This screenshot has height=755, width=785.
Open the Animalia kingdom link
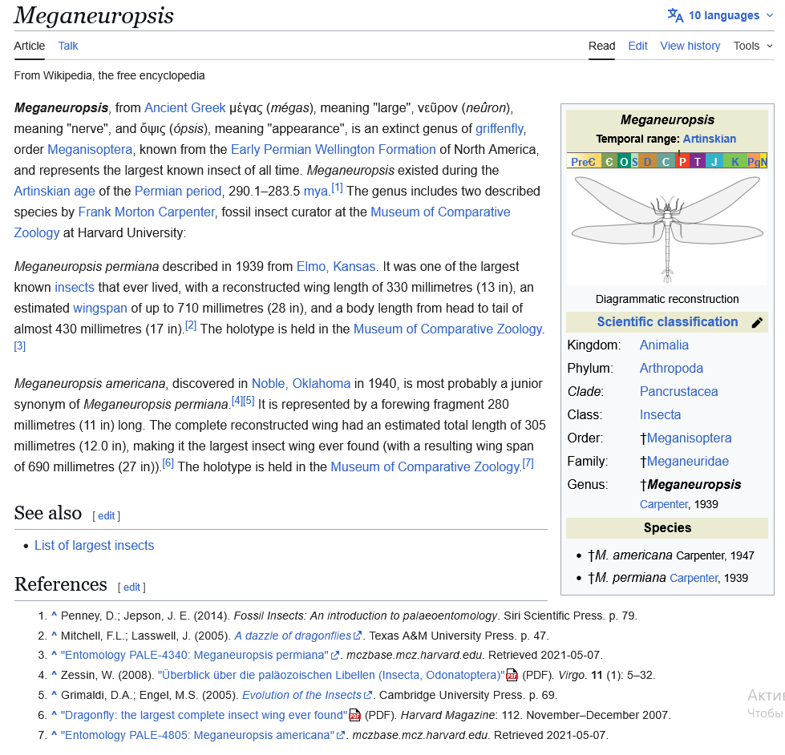coord(664,345)
